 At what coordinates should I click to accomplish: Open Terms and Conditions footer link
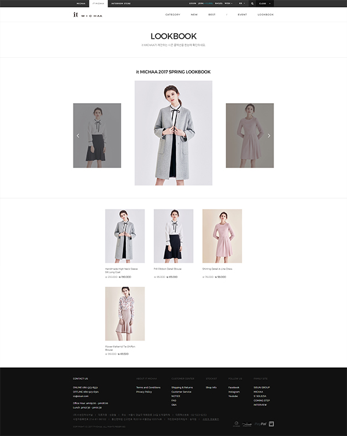click(x=149, y=387)
